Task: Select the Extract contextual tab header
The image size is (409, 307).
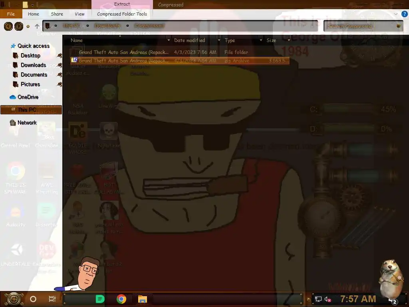Action: 122,4
